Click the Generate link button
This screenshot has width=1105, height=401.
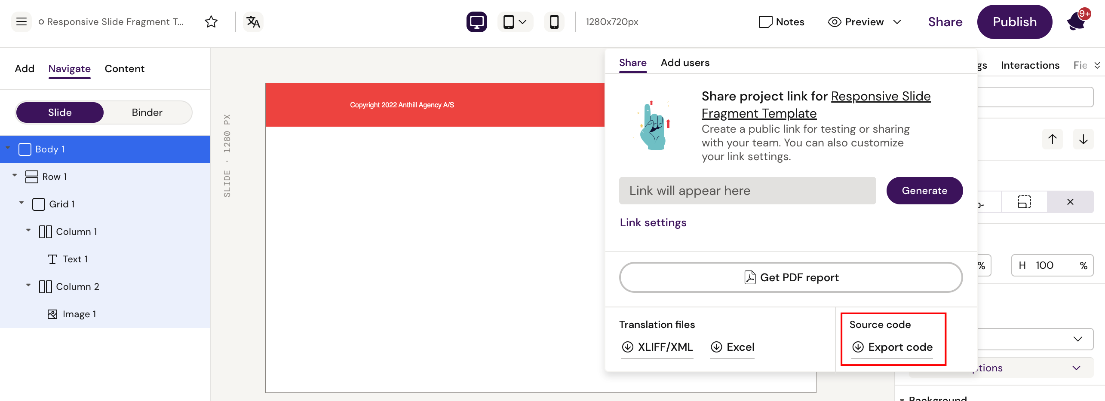[x=924, y=191]
